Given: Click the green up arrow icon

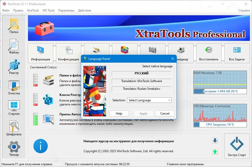Looking at the screenshot, I should [215, 151].
